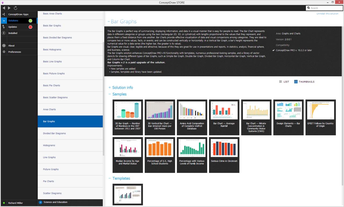Select Basic Scatter Diagrams solution
Image resolution: width=344 pixels, height=207 pixels.
click(70, 97)
